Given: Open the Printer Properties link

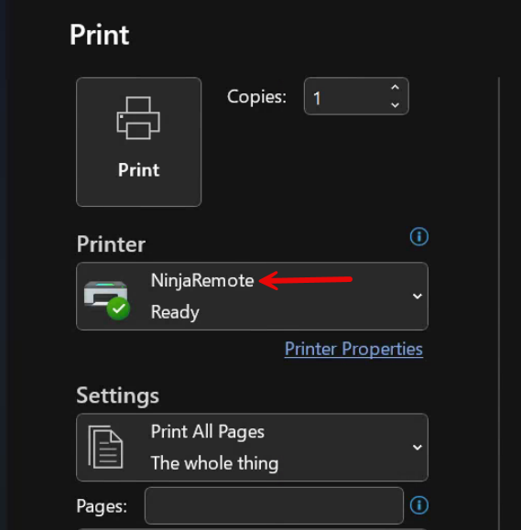Looking at the screenshot, I should coord(353,349).
